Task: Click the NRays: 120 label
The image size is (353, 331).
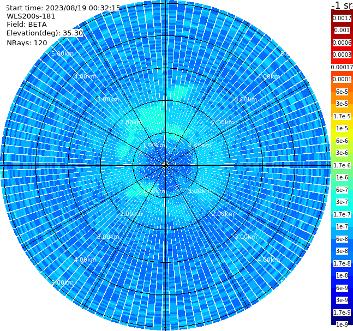Action: 27,43
